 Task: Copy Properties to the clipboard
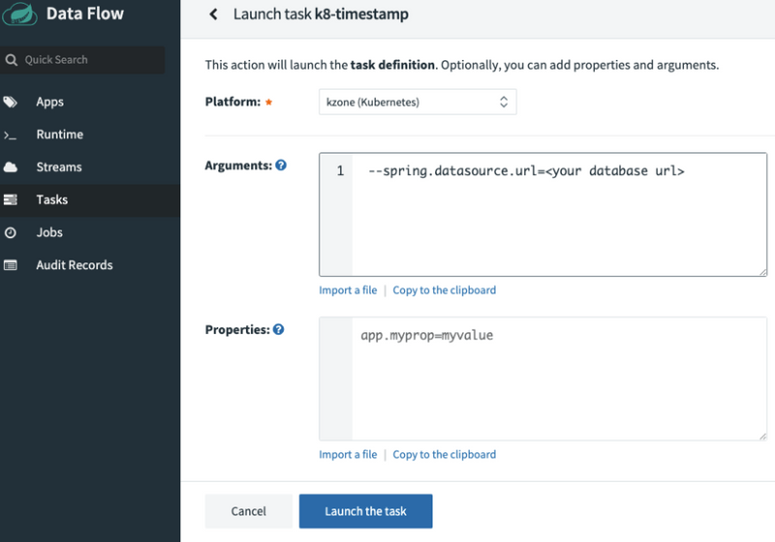(x=445, y=455)
